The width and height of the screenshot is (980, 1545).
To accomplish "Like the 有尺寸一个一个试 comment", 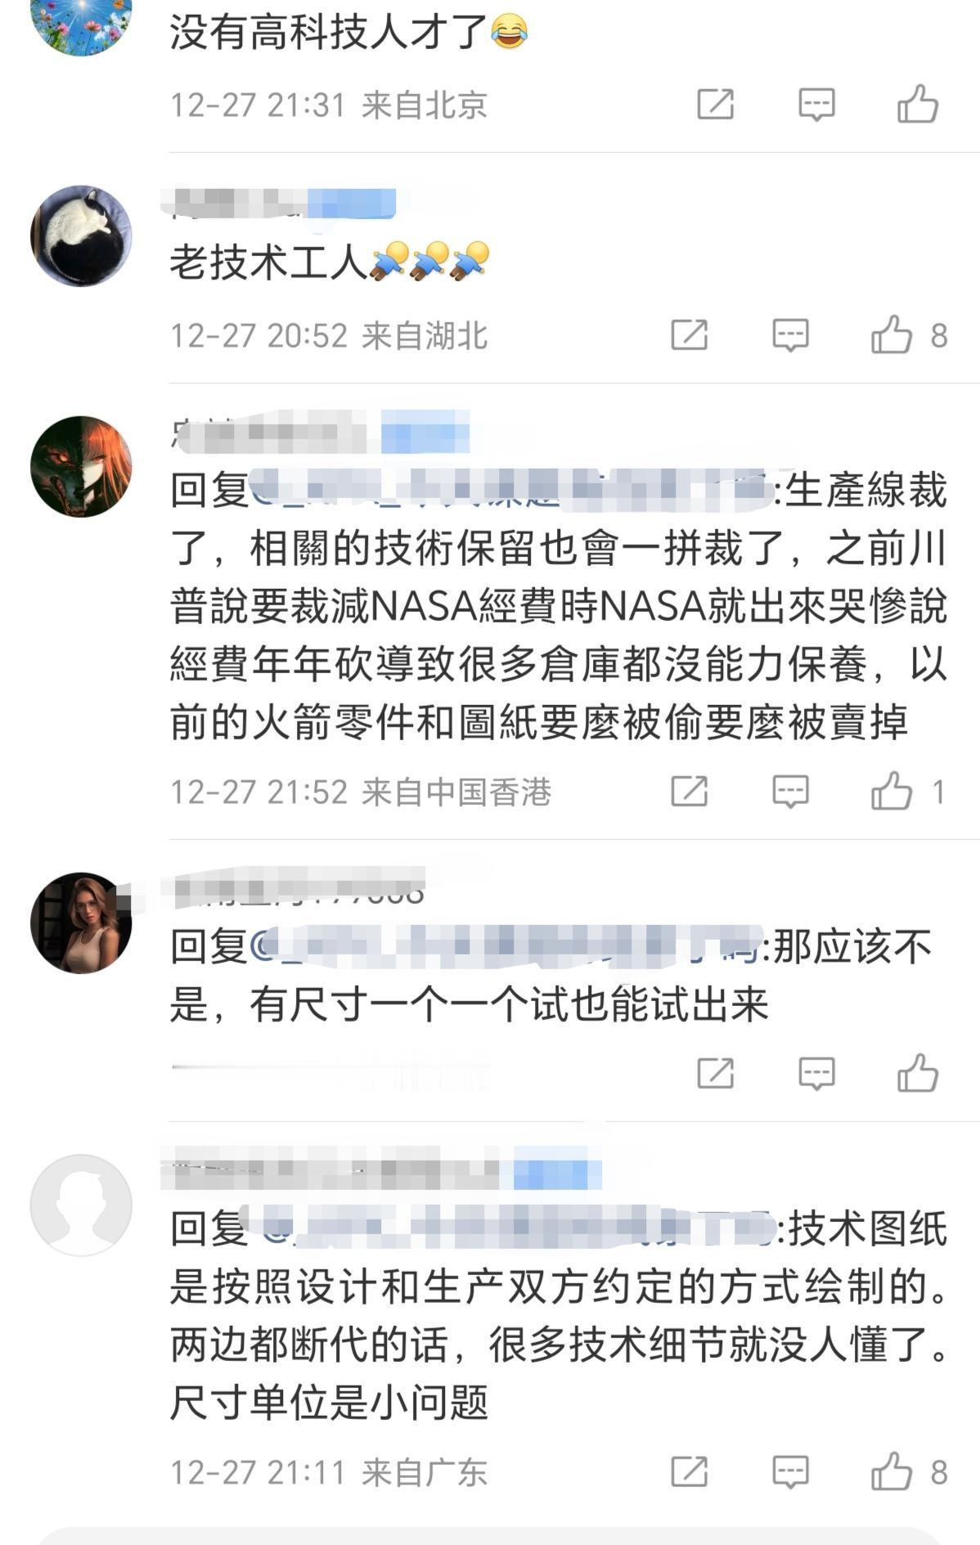I will [917, 1072].
